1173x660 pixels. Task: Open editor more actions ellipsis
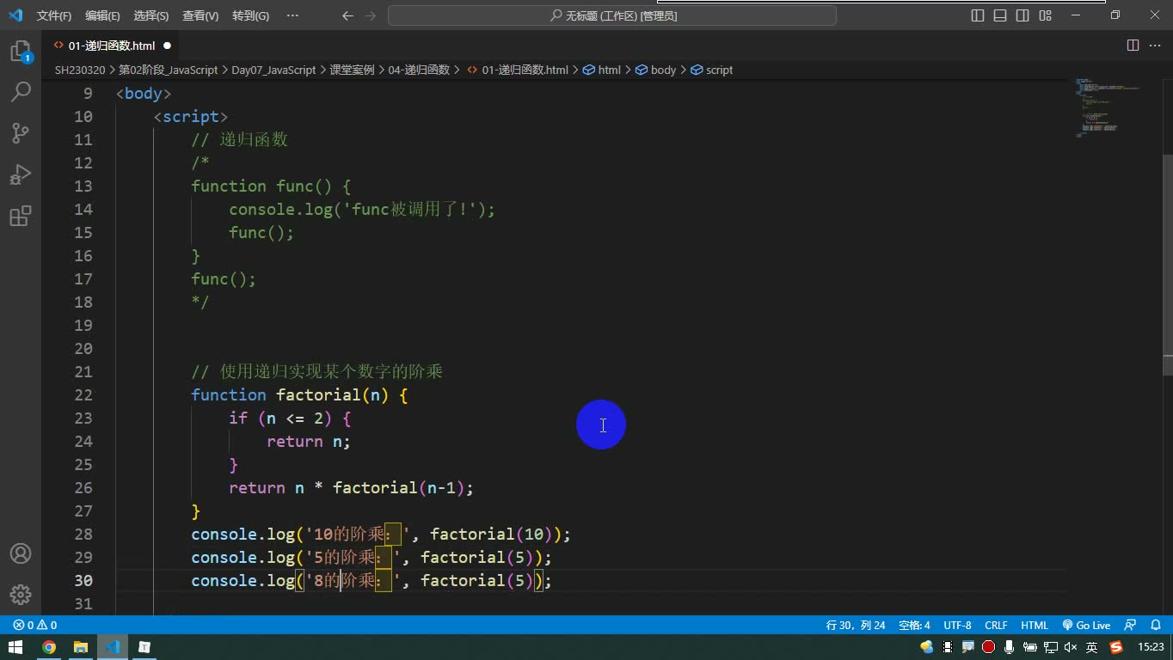tap(1155, 46)
